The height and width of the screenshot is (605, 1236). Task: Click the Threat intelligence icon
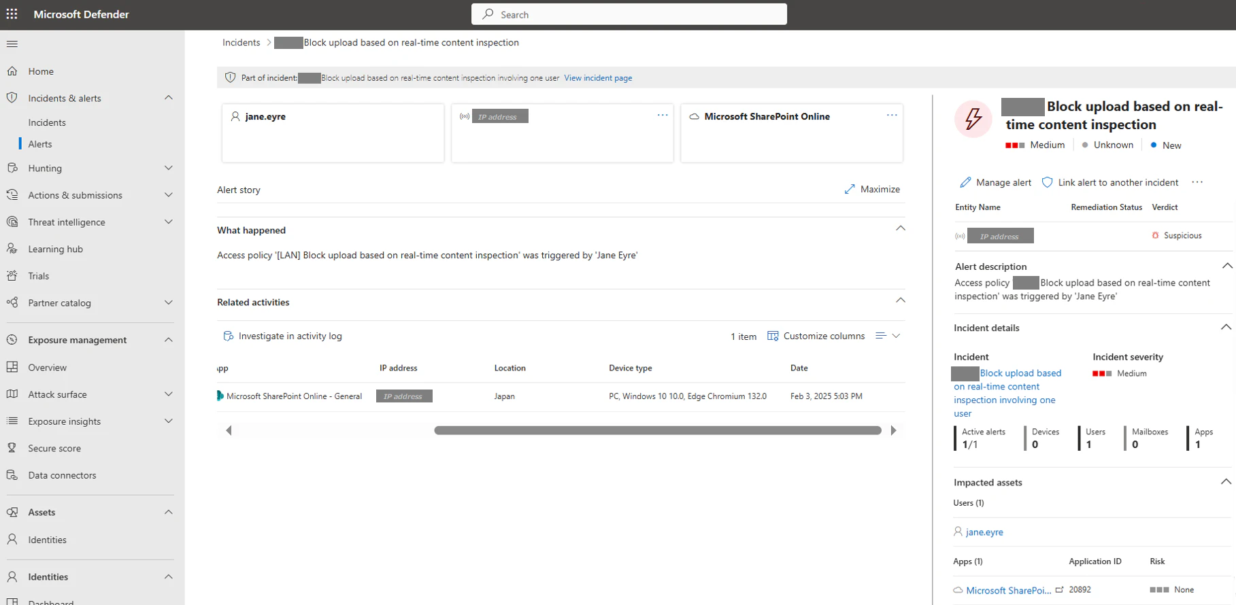[12, 222]
